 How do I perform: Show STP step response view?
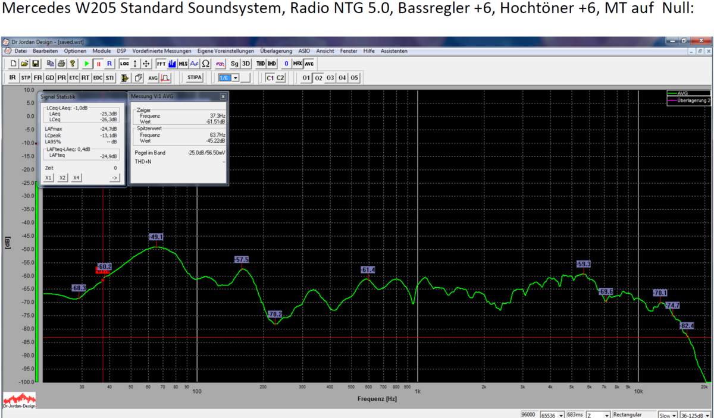pos(26,78)
